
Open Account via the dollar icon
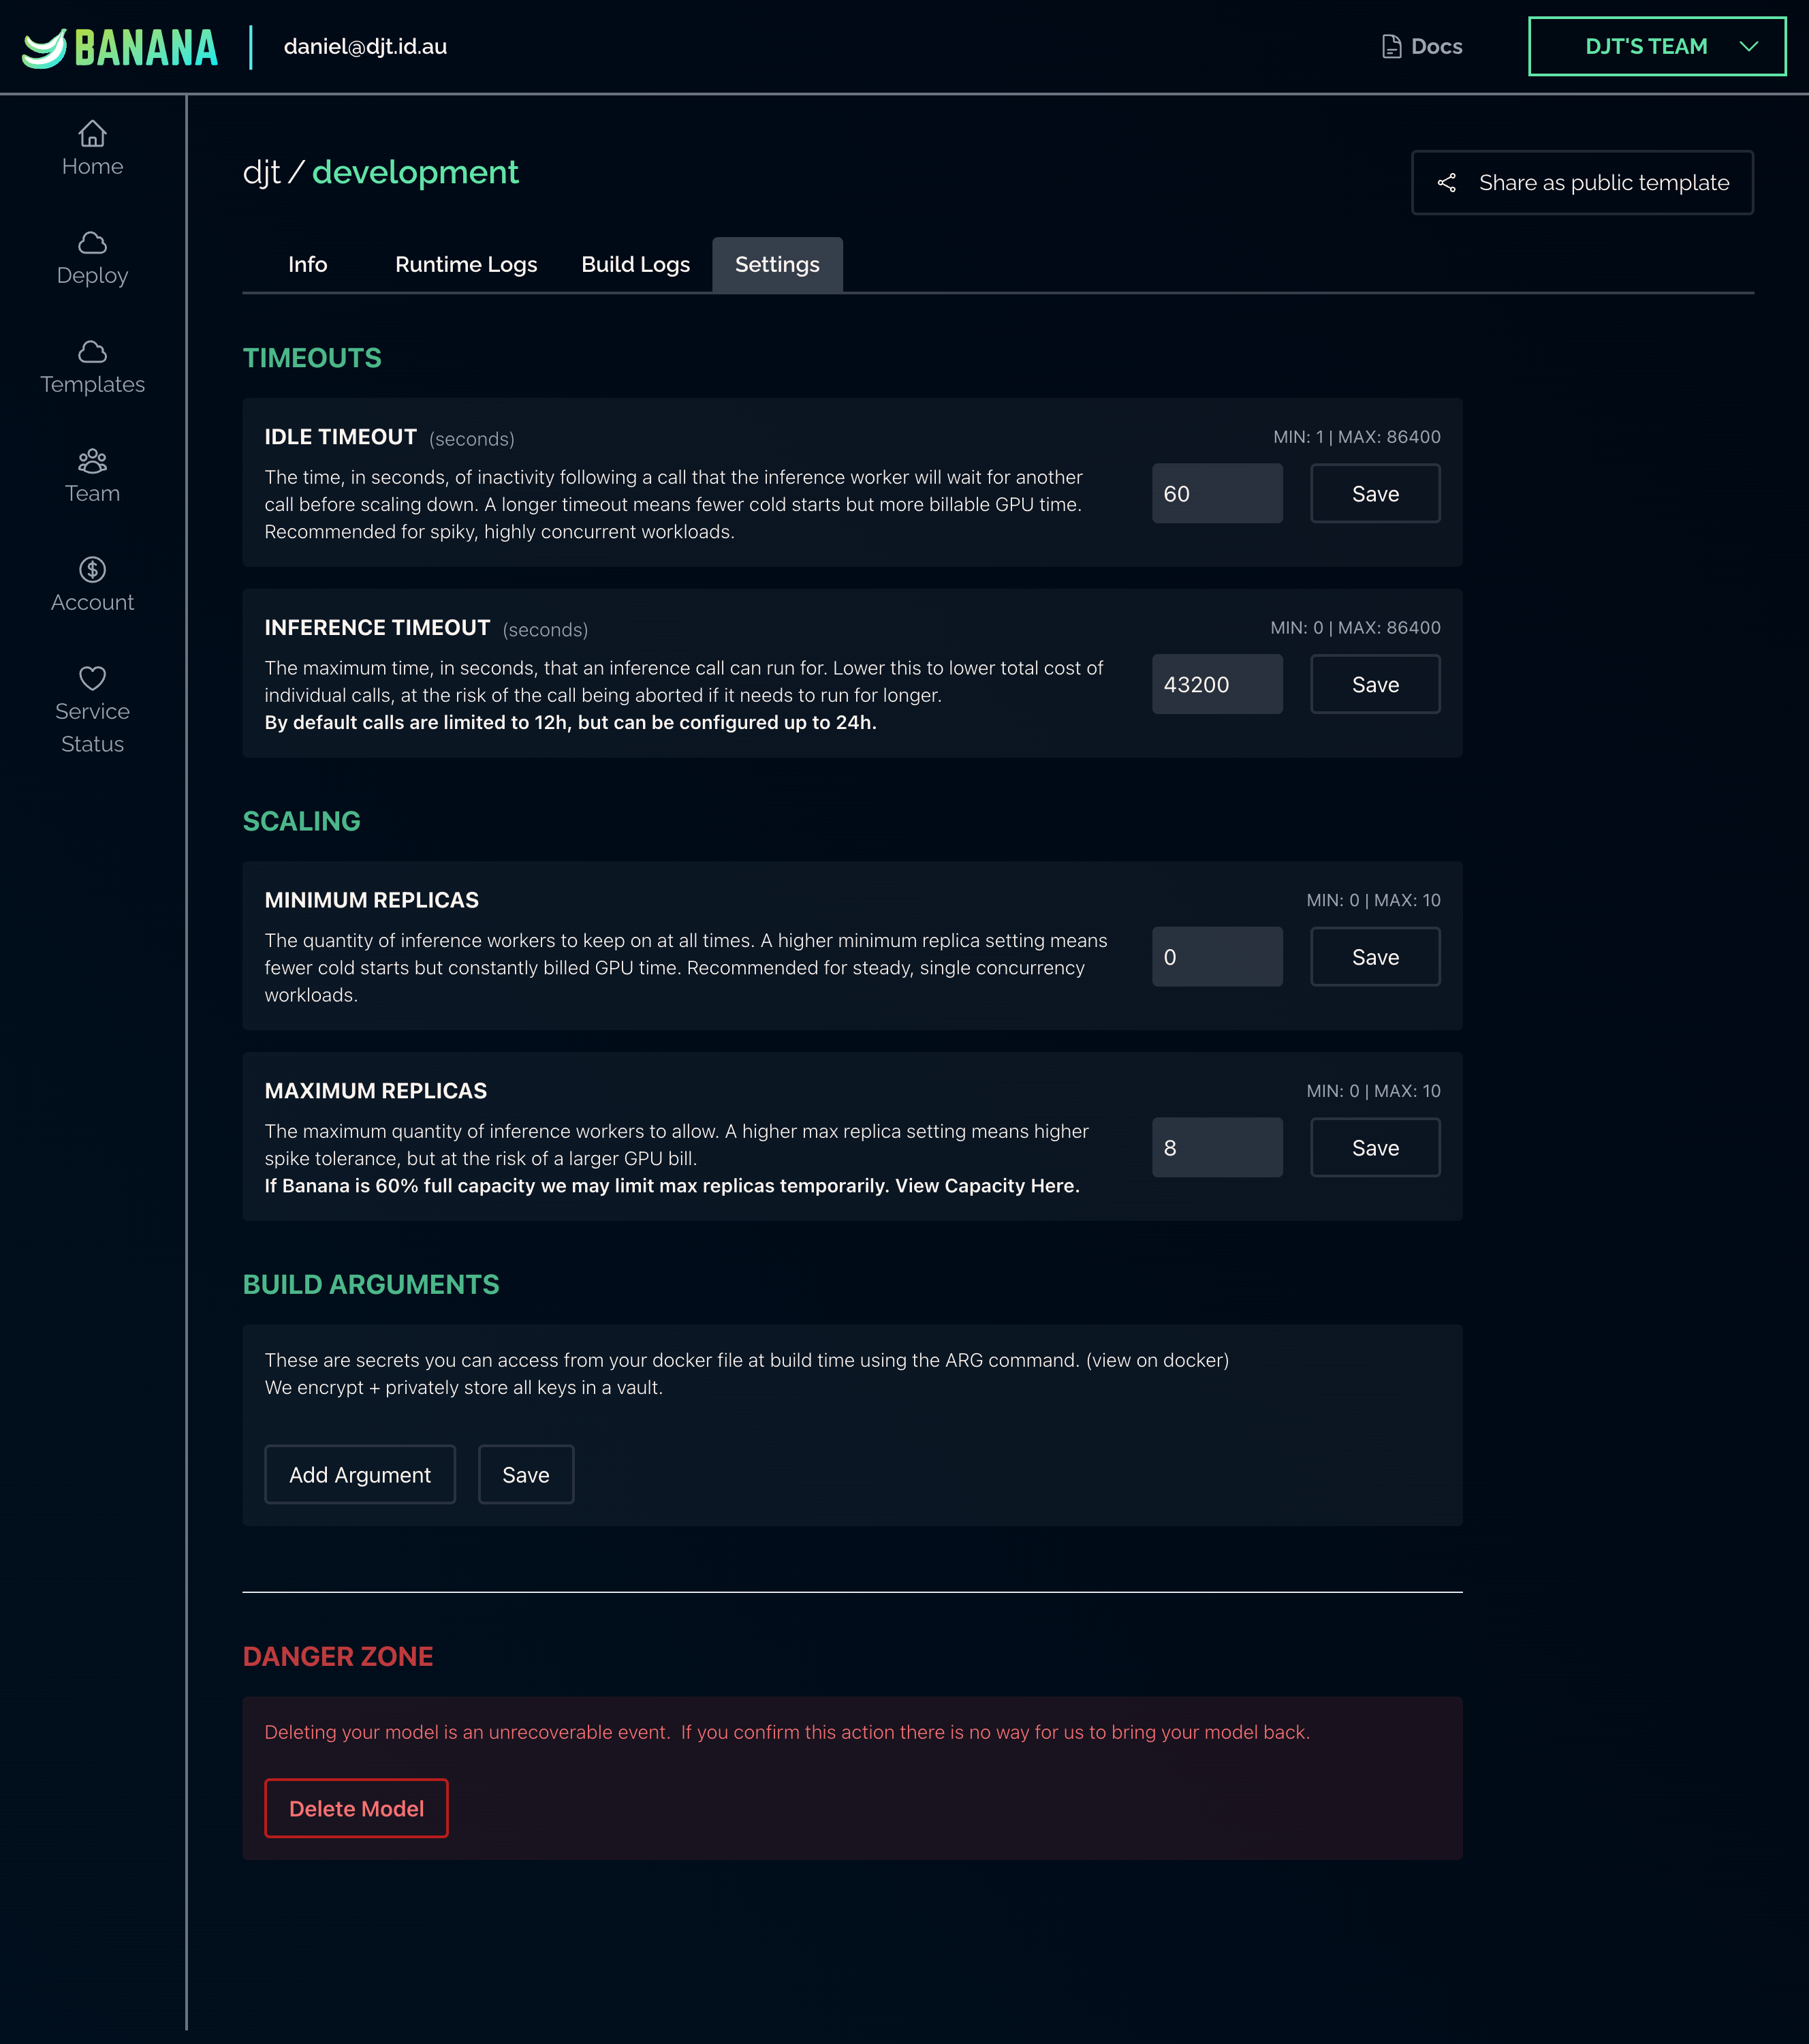click(x=92, y=569)
